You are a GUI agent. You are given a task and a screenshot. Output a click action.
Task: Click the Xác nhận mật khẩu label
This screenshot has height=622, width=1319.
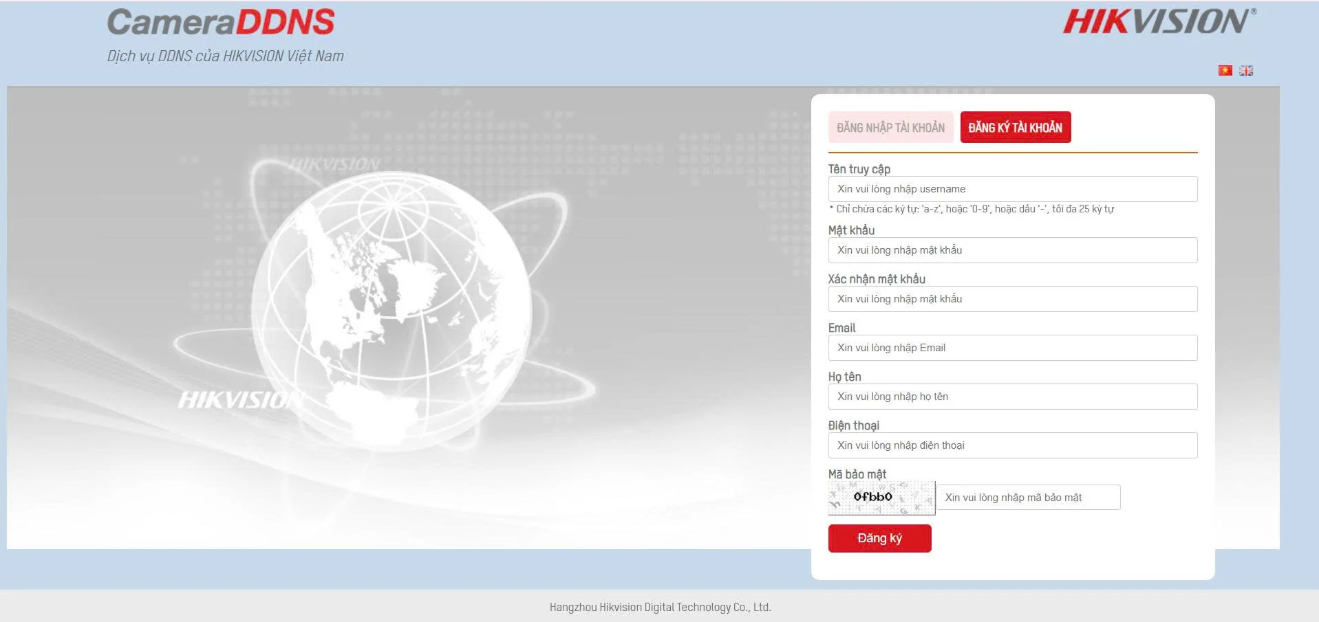(x=877, y=279)
